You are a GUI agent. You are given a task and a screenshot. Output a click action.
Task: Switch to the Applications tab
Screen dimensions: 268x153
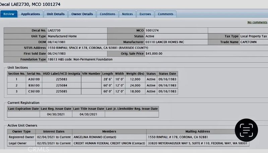(x=30, y=14)
